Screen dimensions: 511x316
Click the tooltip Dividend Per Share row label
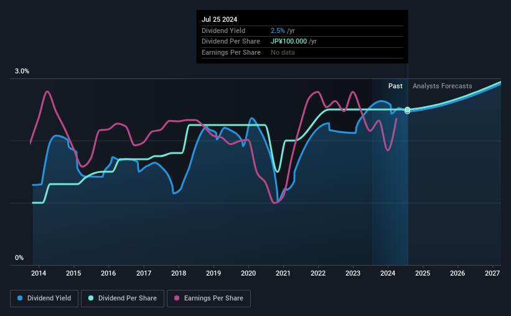pos(231,42)
